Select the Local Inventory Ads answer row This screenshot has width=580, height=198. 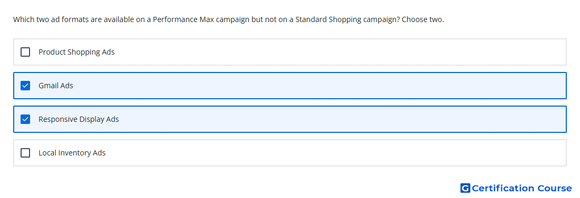click(x=290, y=153)
